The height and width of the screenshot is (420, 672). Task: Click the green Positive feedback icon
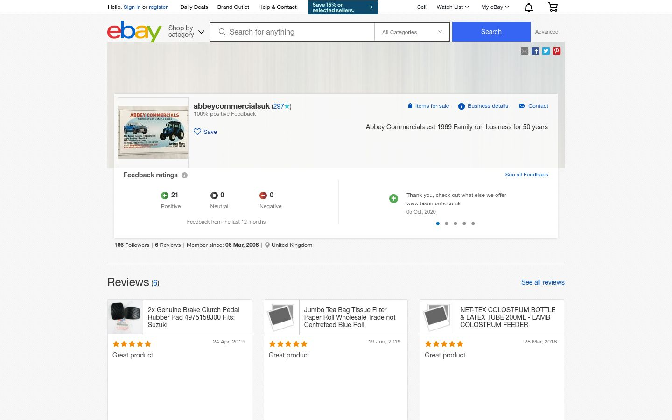click(x=165, y=196)
